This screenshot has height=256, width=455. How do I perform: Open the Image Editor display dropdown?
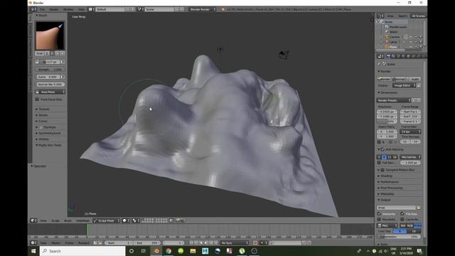[x=405, y=85]
